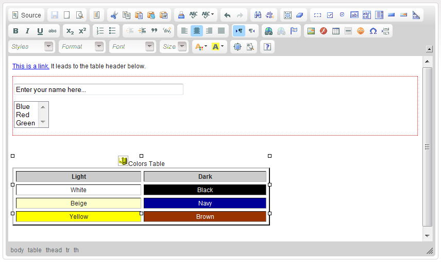This screenshot has height=262, width=441.
Task: Toggle center alignment button
Action: [x=197, y=31]
